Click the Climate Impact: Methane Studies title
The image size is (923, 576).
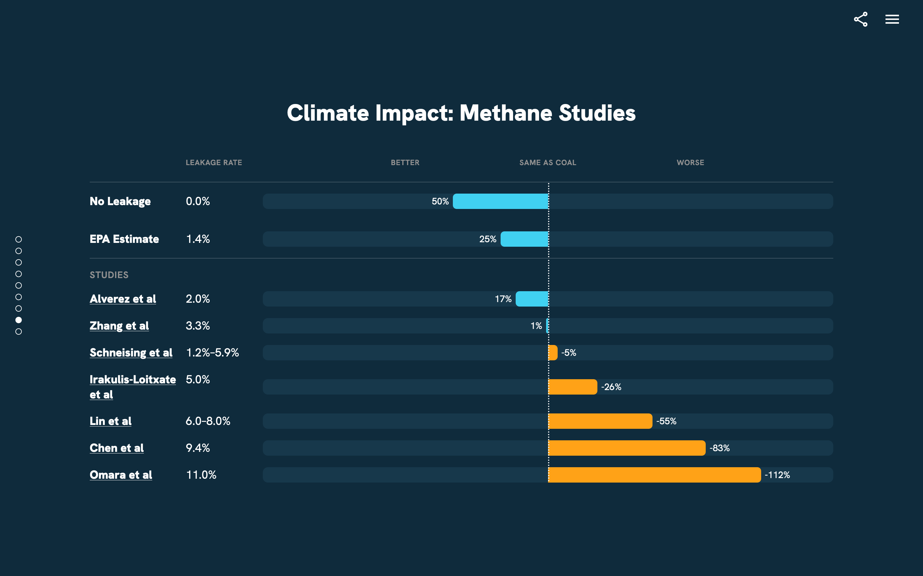(461, 113)
